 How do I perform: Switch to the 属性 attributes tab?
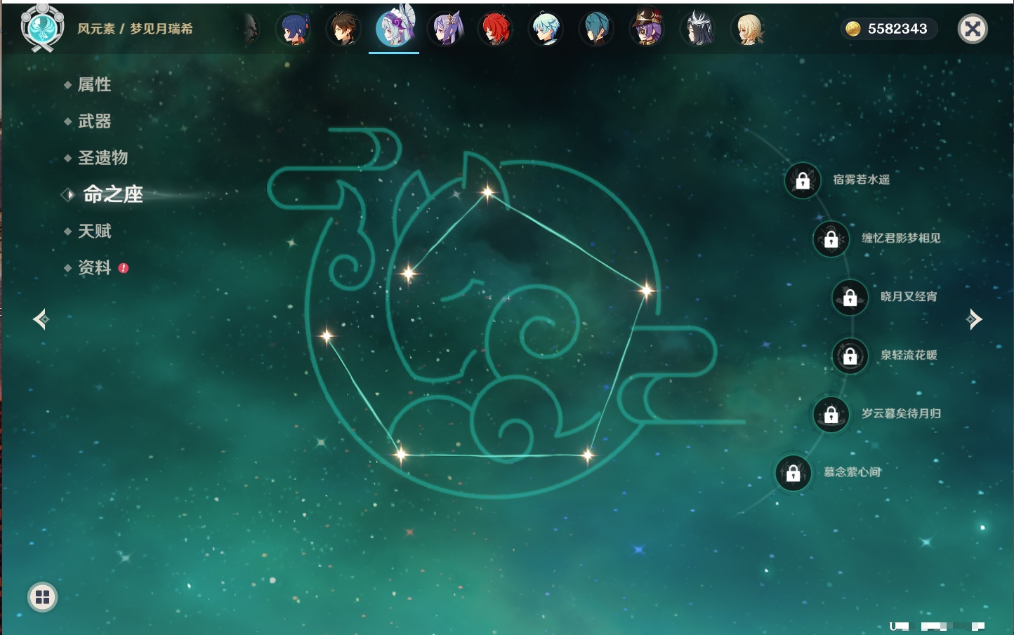[x=94, y=85]
